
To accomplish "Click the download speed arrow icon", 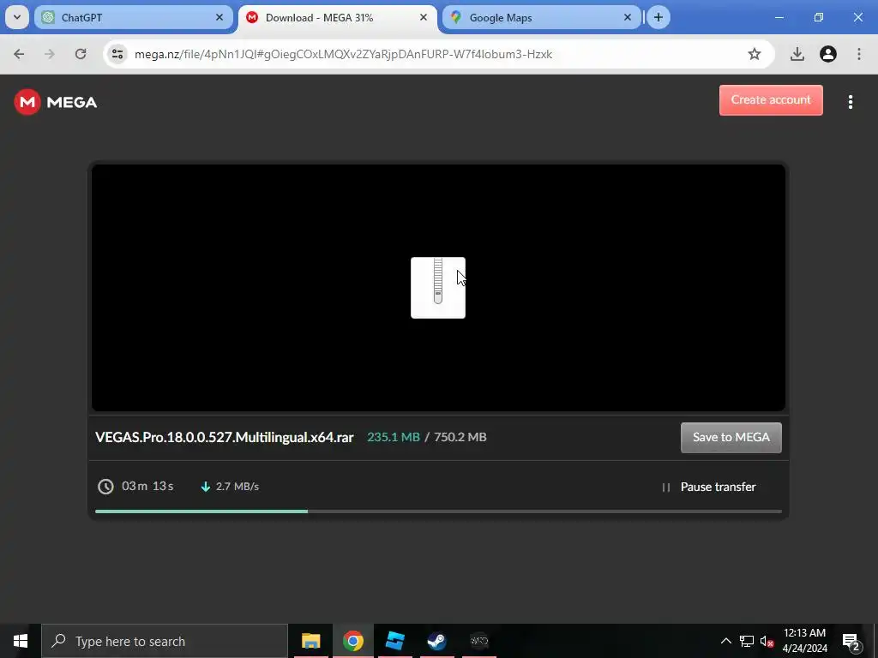I will coord(206,487).
